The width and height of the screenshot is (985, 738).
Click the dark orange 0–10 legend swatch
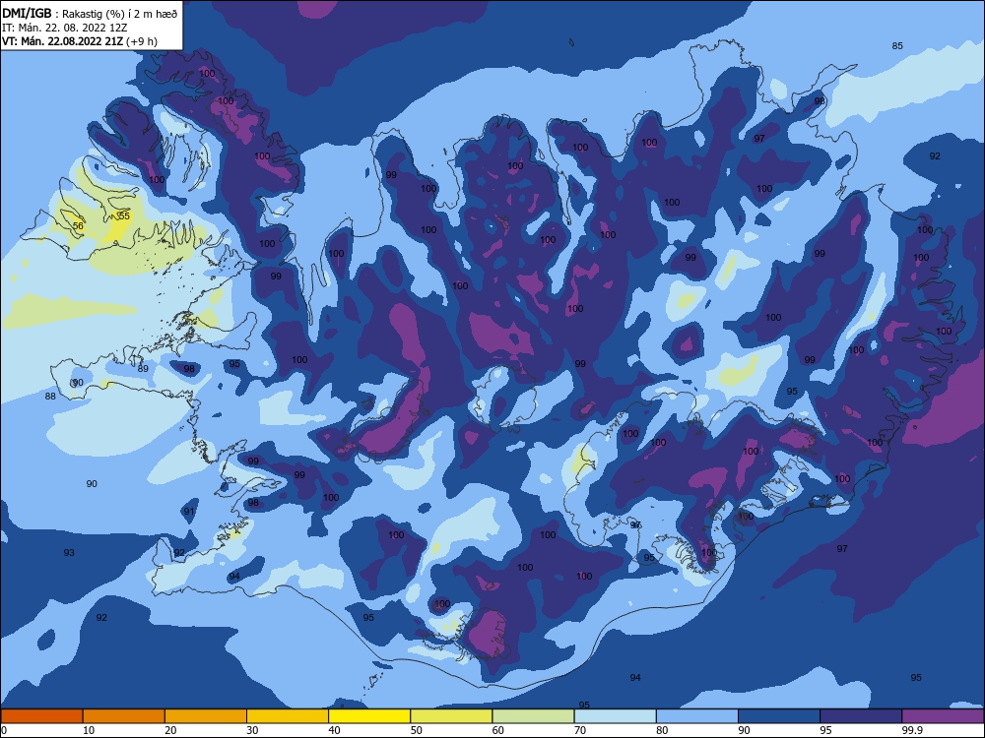pyautogui.click(x=41, y=716)
